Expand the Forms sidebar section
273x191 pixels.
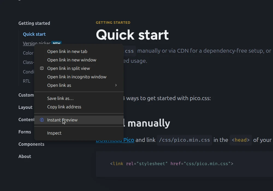tap(25, 132)
